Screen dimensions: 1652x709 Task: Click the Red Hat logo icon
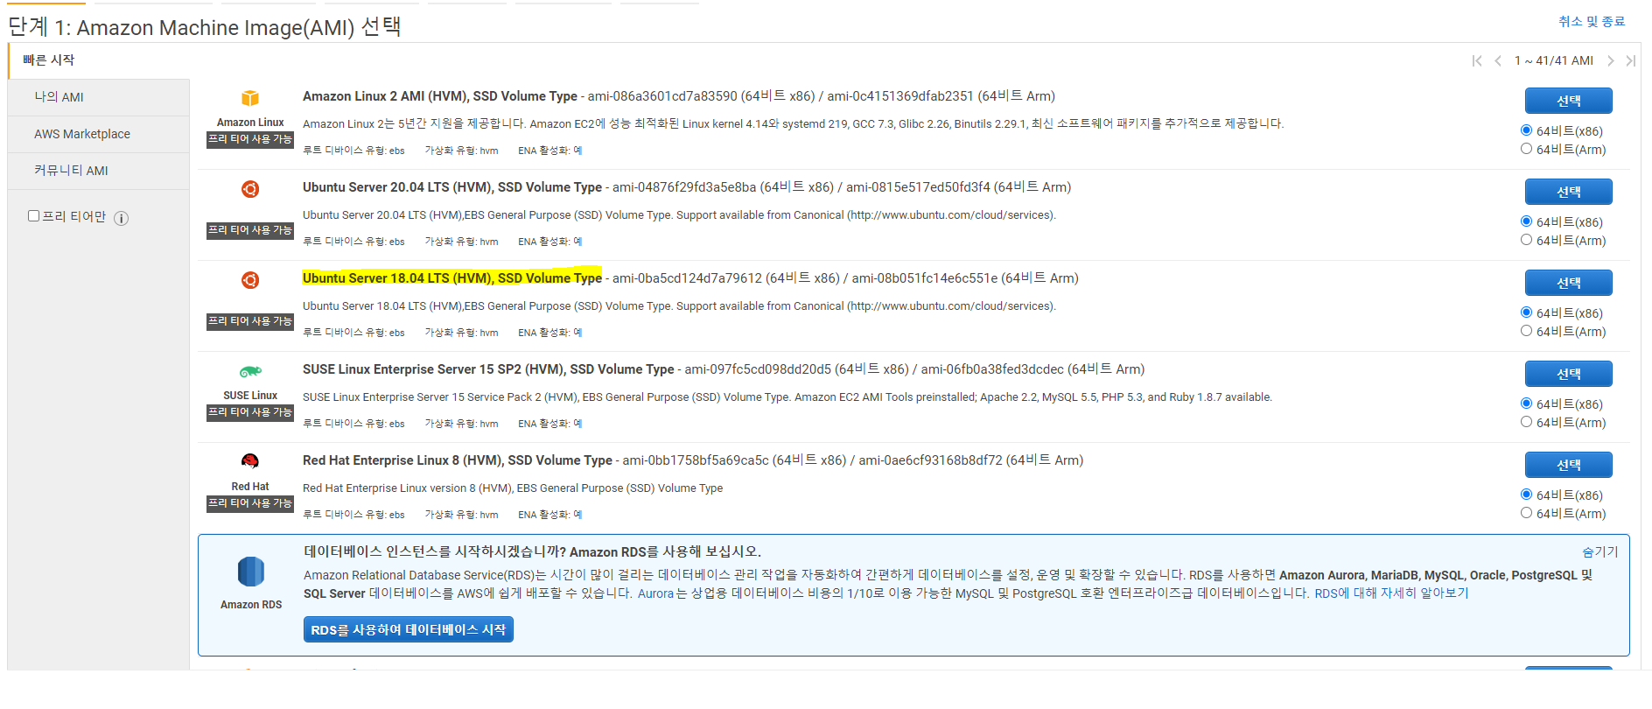click(x=250, y=461)
